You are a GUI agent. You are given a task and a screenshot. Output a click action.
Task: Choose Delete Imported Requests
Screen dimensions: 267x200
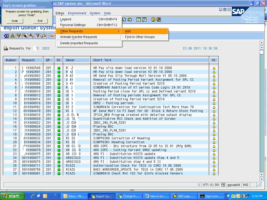click(89, 43)
